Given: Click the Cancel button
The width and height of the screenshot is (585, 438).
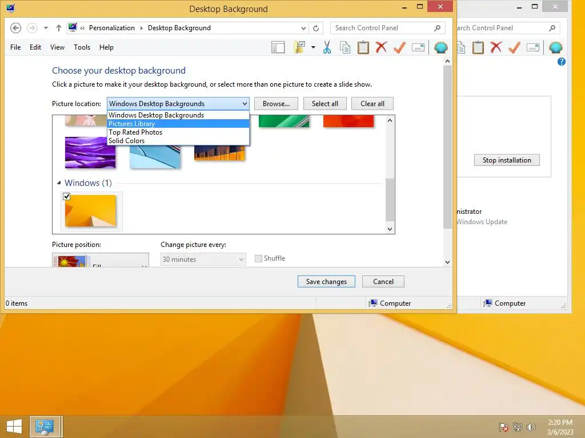Looking at the screenshot, I should 383,282.
